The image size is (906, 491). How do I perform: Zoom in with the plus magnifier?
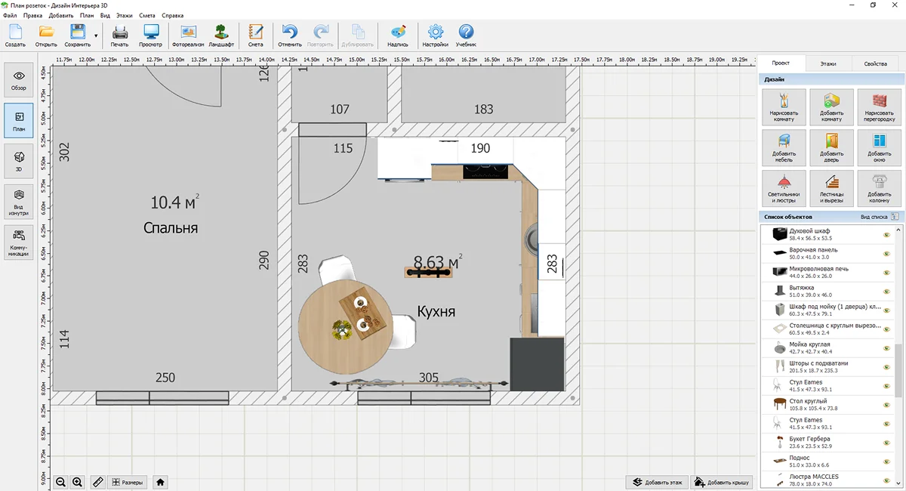77,482
